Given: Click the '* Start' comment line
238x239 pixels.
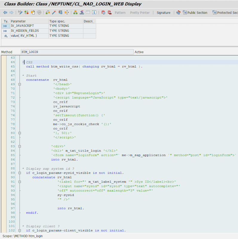Looking at the screenshot, I should point(29,76).
